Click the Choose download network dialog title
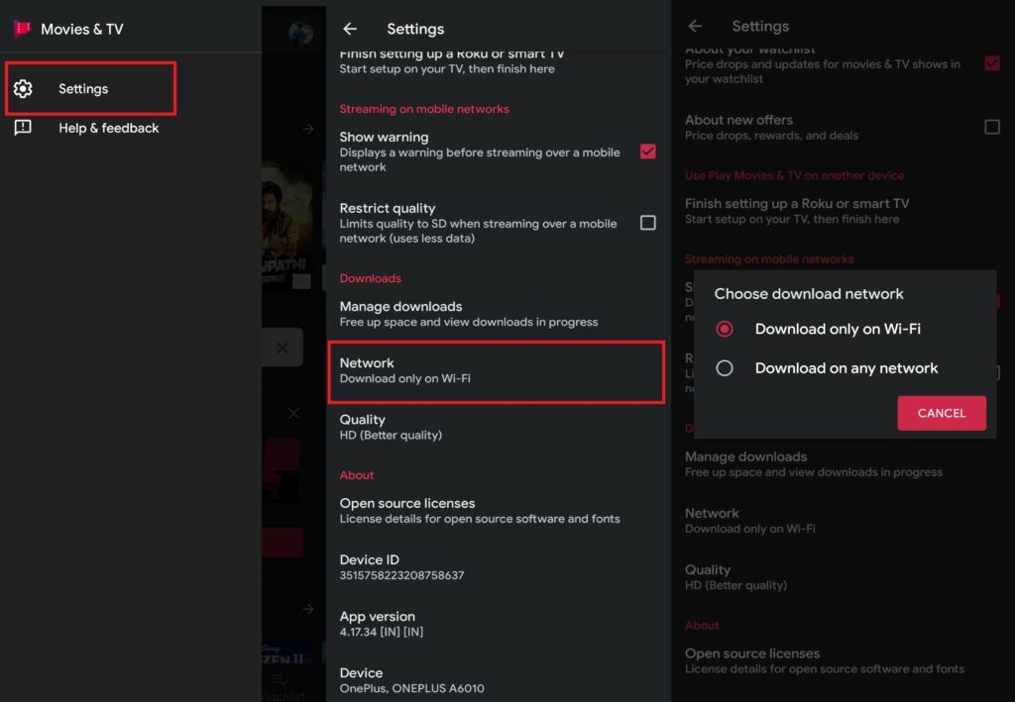 [x=809, y=293]
